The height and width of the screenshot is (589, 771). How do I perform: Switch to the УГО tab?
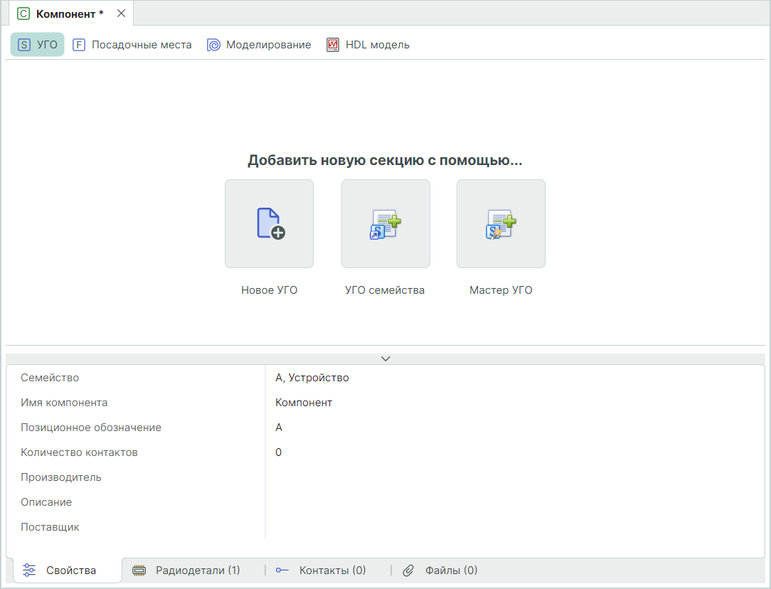[38, 45]
